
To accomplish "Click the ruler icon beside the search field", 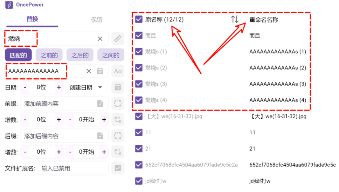I will click(118, 39).
